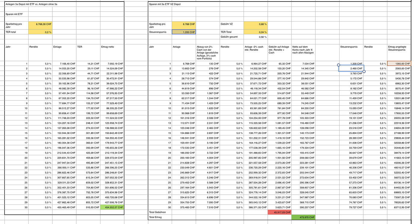Select the "375.483 CHF" Anlage cell
The height and width of the screenshot is (224, 415).
184,207
